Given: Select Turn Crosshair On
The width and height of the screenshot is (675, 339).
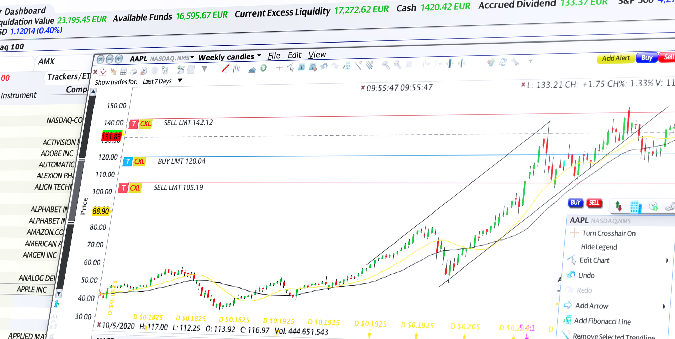Looking at the screenshot, I should (609, 233).
